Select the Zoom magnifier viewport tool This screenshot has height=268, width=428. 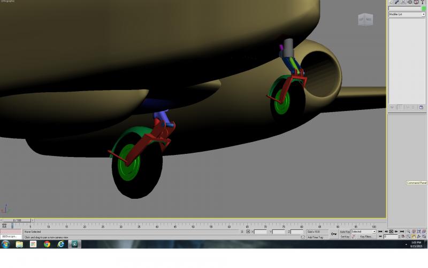pos(408,232)
